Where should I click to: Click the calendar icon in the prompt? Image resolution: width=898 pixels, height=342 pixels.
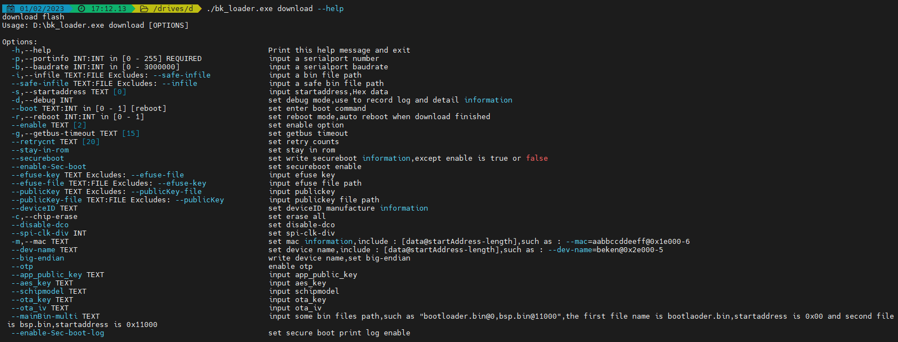coord(11,8)
